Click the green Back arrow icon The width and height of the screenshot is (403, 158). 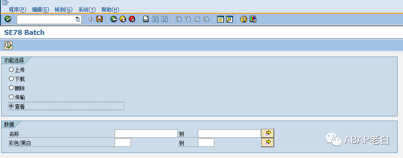[114, 19]
